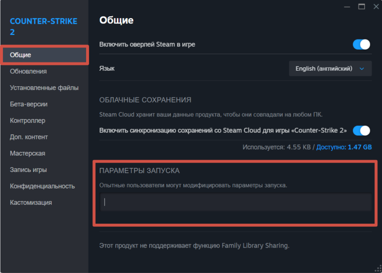Image resolution: width=382 pixels, height=273 pixels.
Task: Go to the Кастомизация section
Action: point(31,203)
